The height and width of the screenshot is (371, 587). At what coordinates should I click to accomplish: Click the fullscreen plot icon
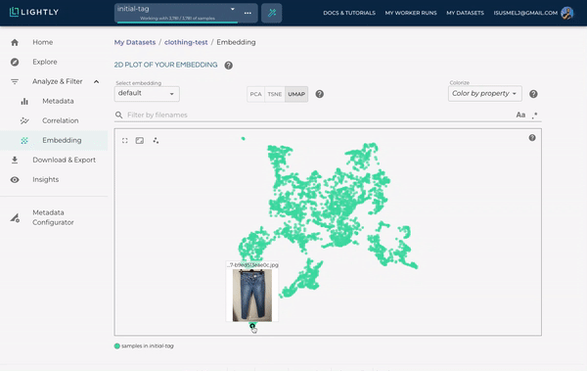coord(124,141)
